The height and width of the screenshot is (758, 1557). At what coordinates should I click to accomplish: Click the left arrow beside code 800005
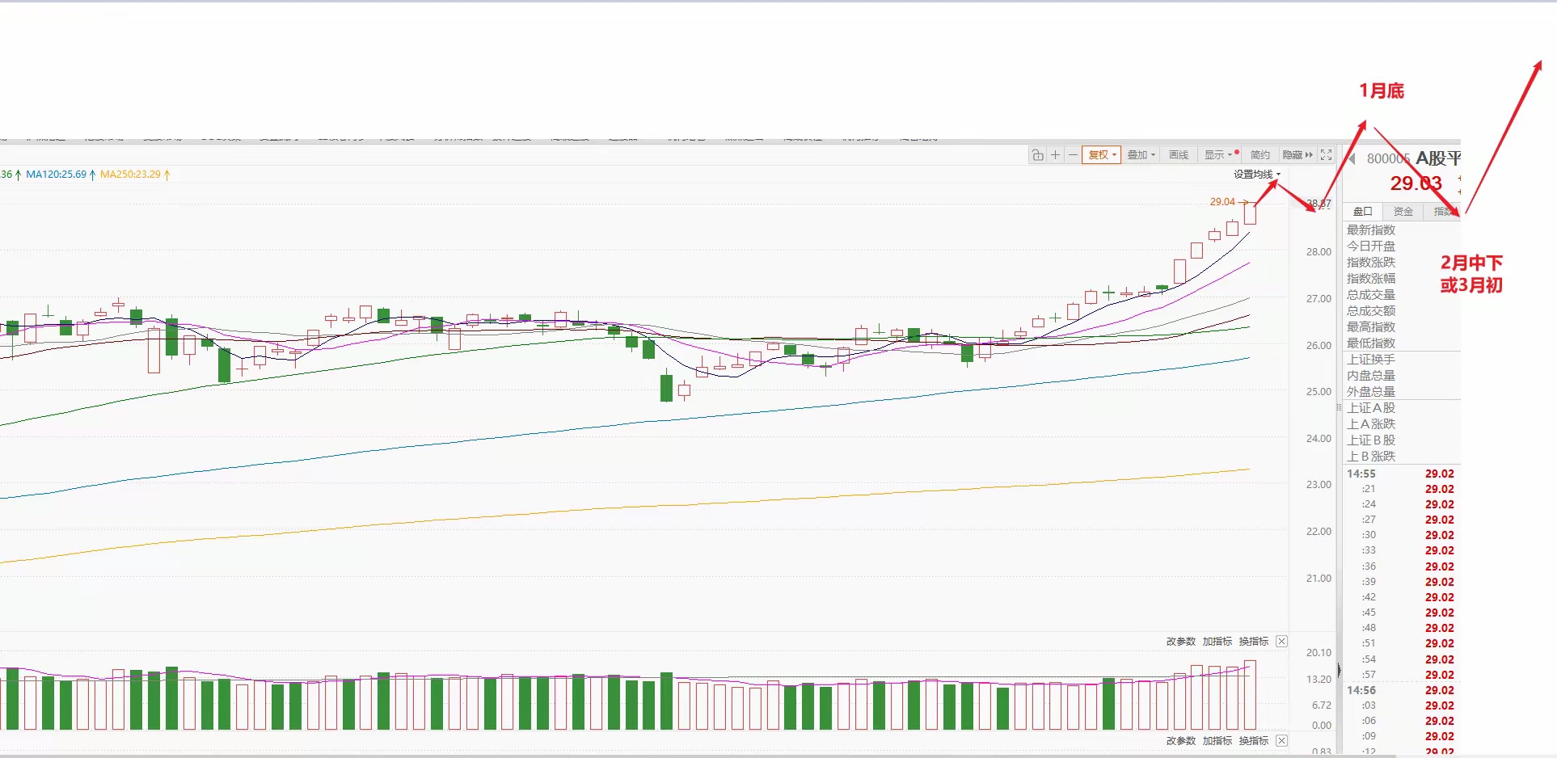pos(1352,158)
